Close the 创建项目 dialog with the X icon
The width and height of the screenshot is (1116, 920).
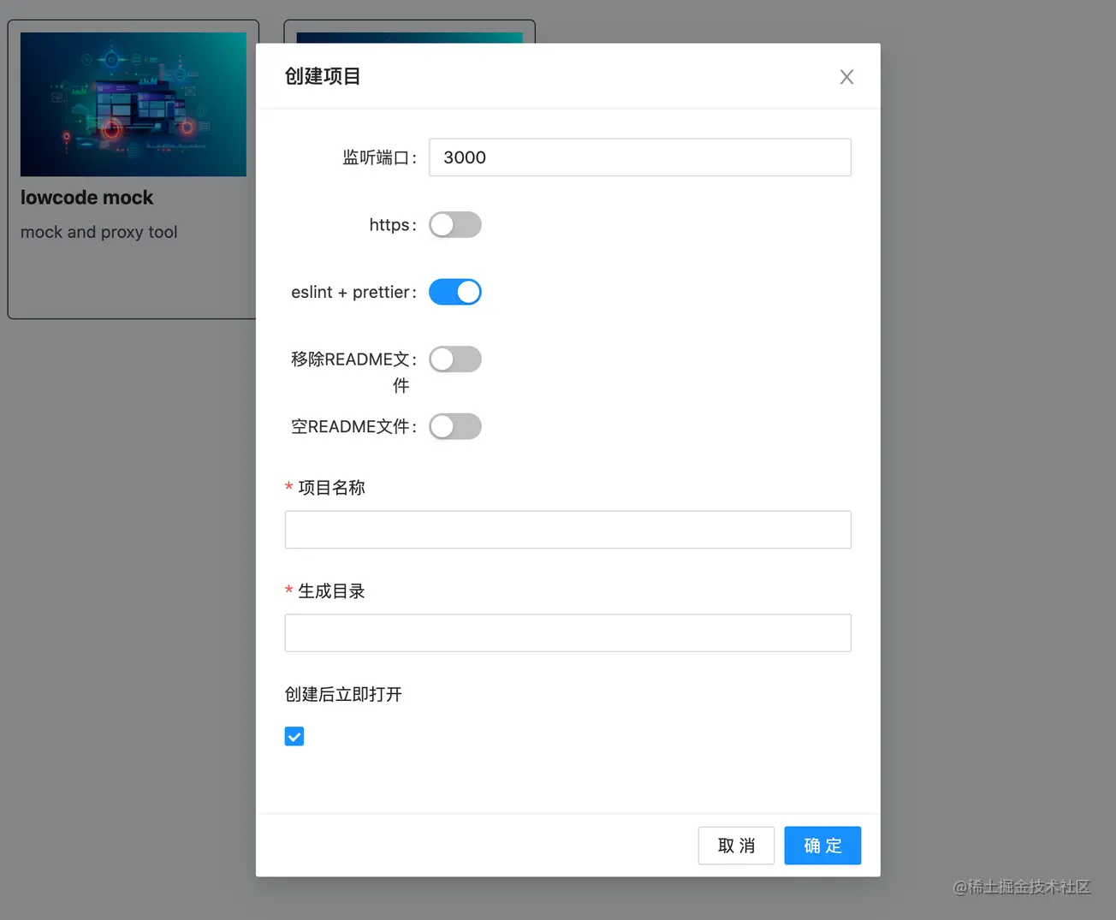tap(846, 77)
